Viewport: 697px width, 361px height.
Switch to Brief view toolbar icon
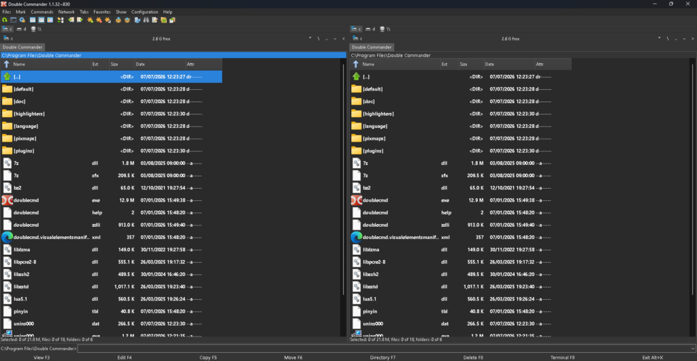tap(33, 20)
